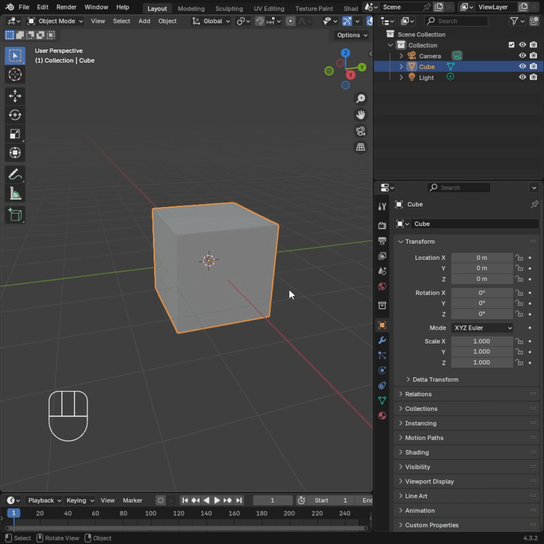Image resolution: width=544 pixels, height=544 pixels.
Task: Open the Modifiers wrench tab
Action: pyautogui.click(x=382, y=341)
